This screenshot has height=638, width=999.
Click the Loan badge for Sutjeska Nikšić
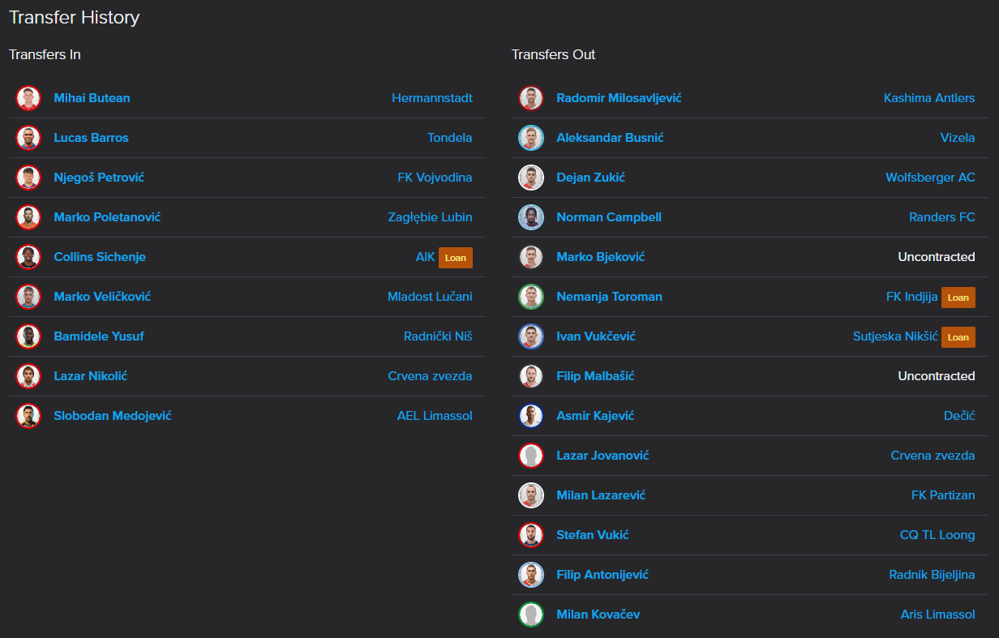(x=958, y=337)
